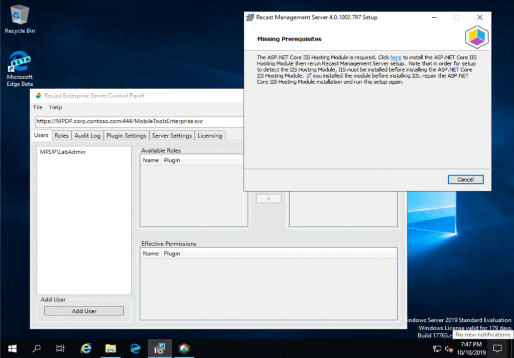This screenshot has width=514, height=358.
Task: Select the setup installer taskbar icon
Action: tap(160, 348)
